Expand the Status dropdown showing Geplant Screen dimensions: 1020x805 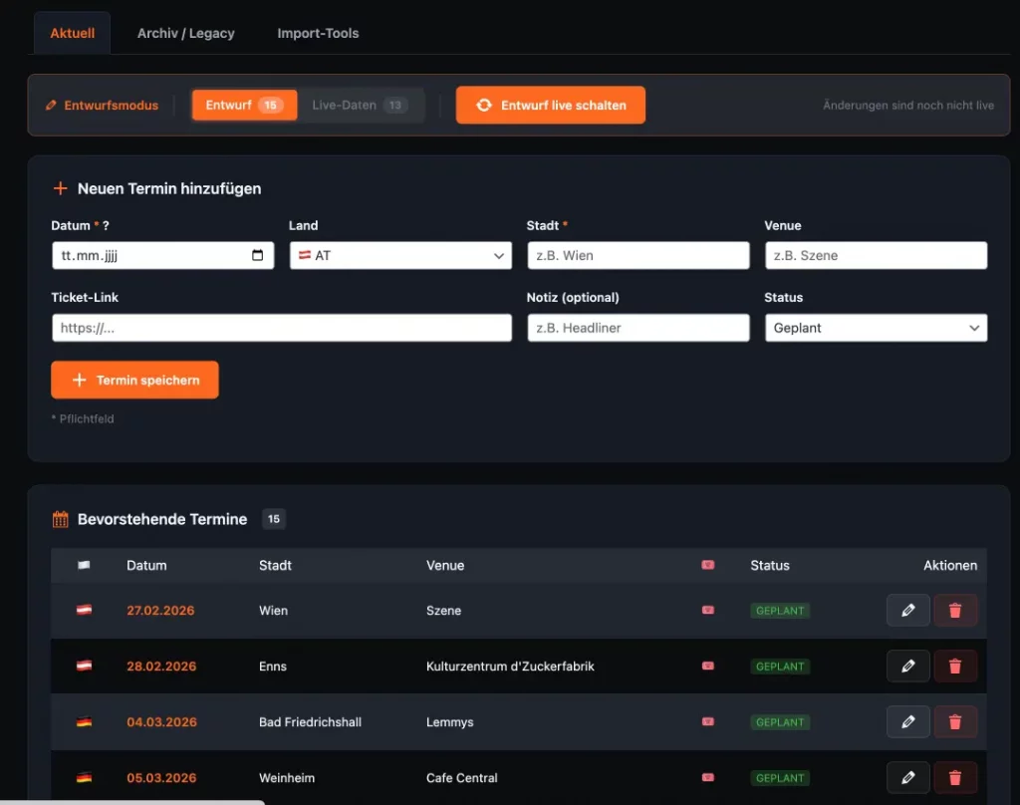[876, 328]
